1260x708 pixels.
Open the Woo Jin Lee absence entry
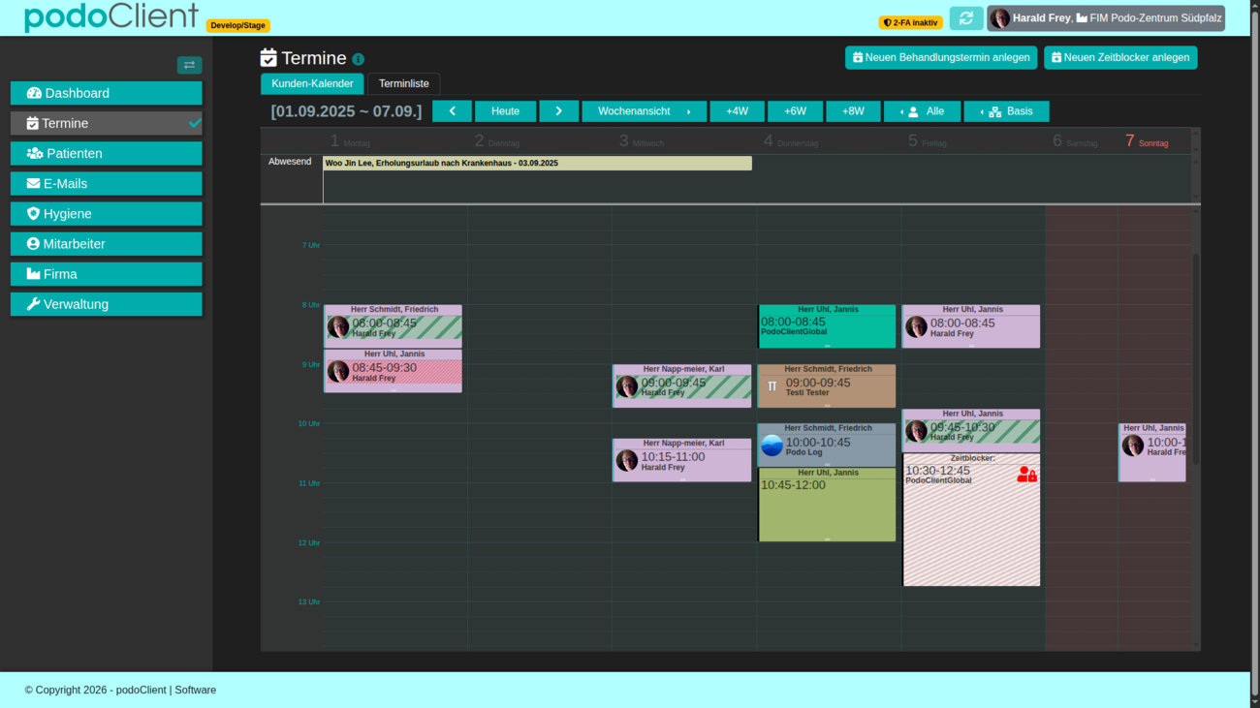click(537, 164)
